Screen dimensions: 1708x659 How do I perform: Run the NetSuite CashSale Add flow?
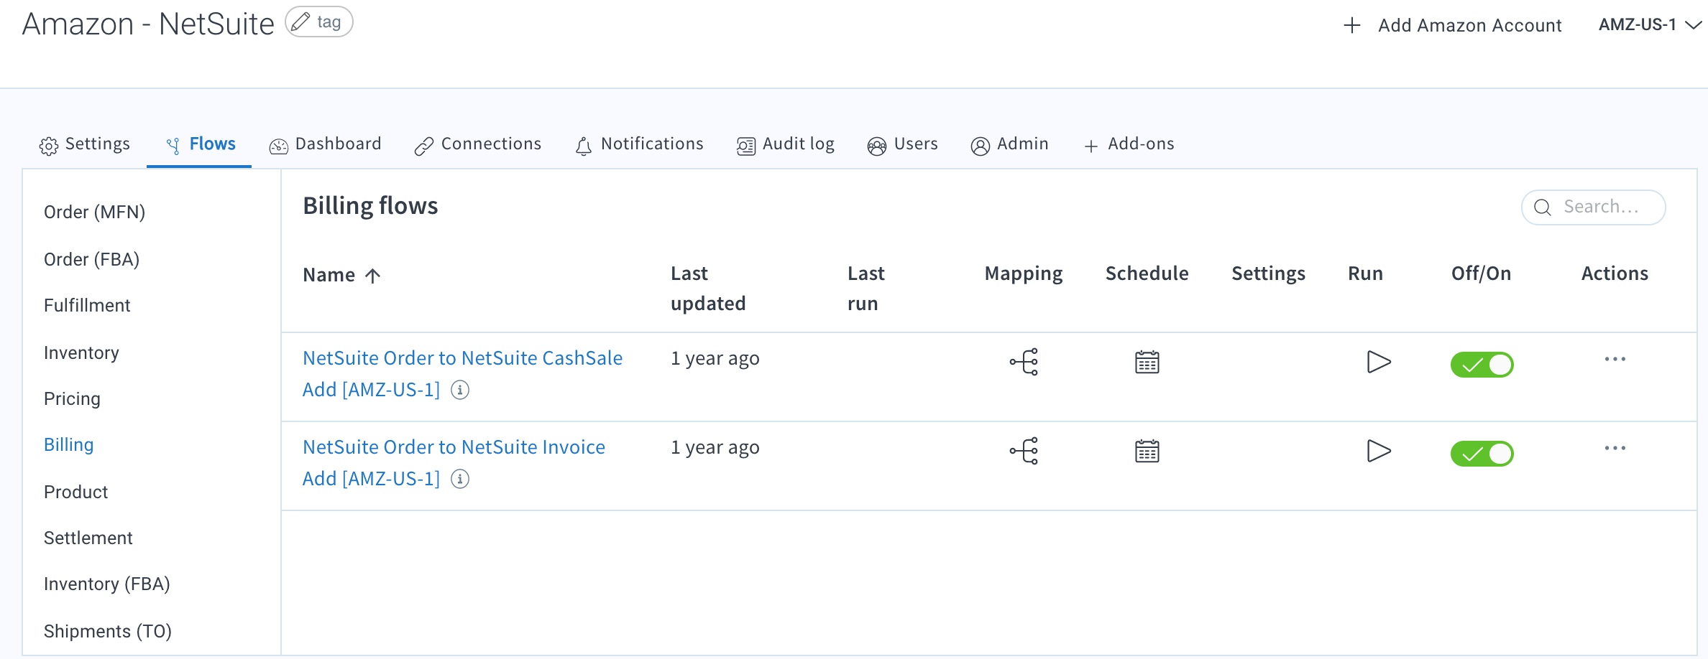pos(1378,362)
